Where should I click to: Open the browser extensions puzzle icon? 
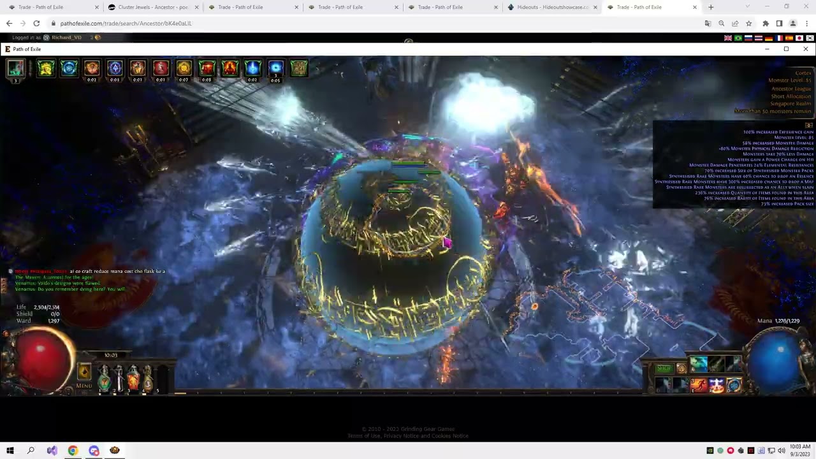tap(766, 24)
